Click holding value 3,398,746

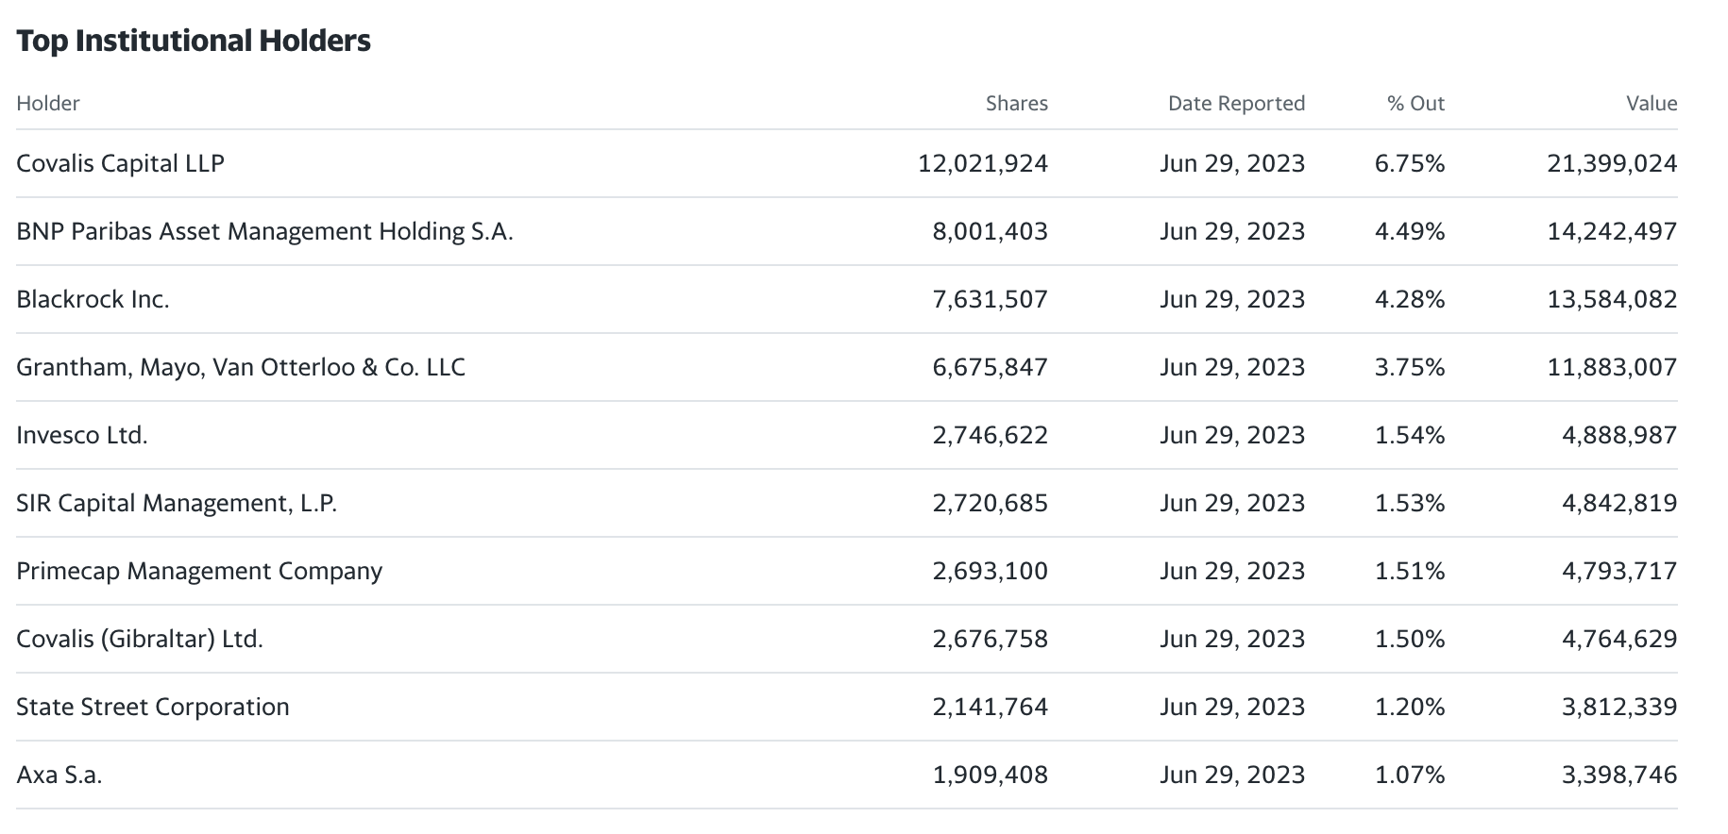[1619, 775]
